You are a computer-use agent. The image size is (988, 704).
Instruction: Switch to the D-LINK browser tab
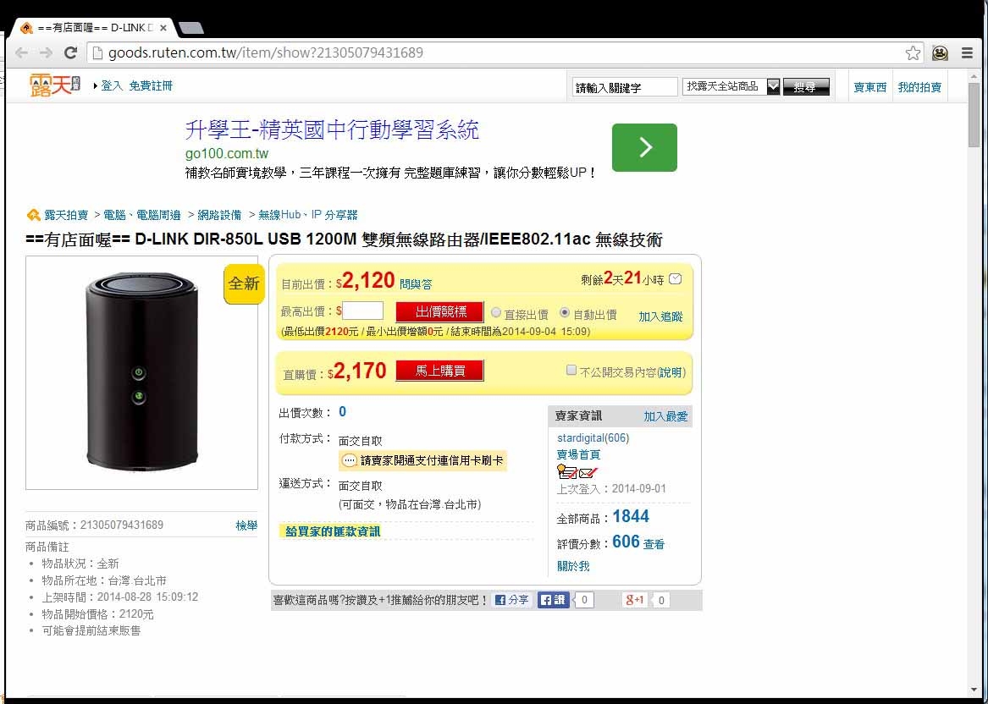point(95,28)
